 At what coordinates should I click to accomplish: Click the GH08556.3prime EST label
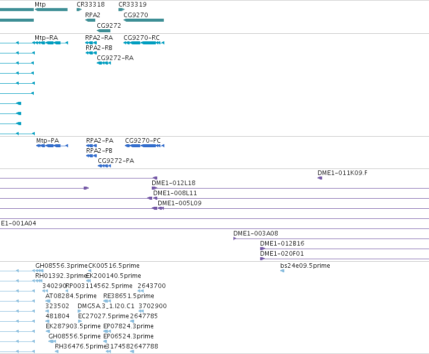point(62,266)
